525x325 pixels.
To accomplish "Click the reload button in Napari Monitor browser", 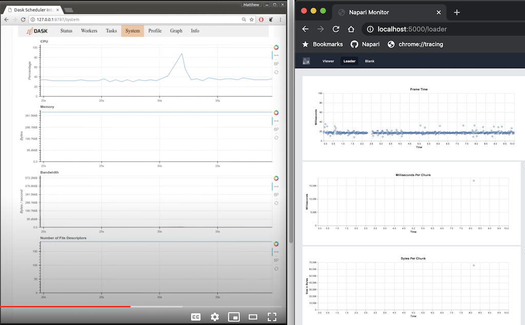I will coord(336,29).
